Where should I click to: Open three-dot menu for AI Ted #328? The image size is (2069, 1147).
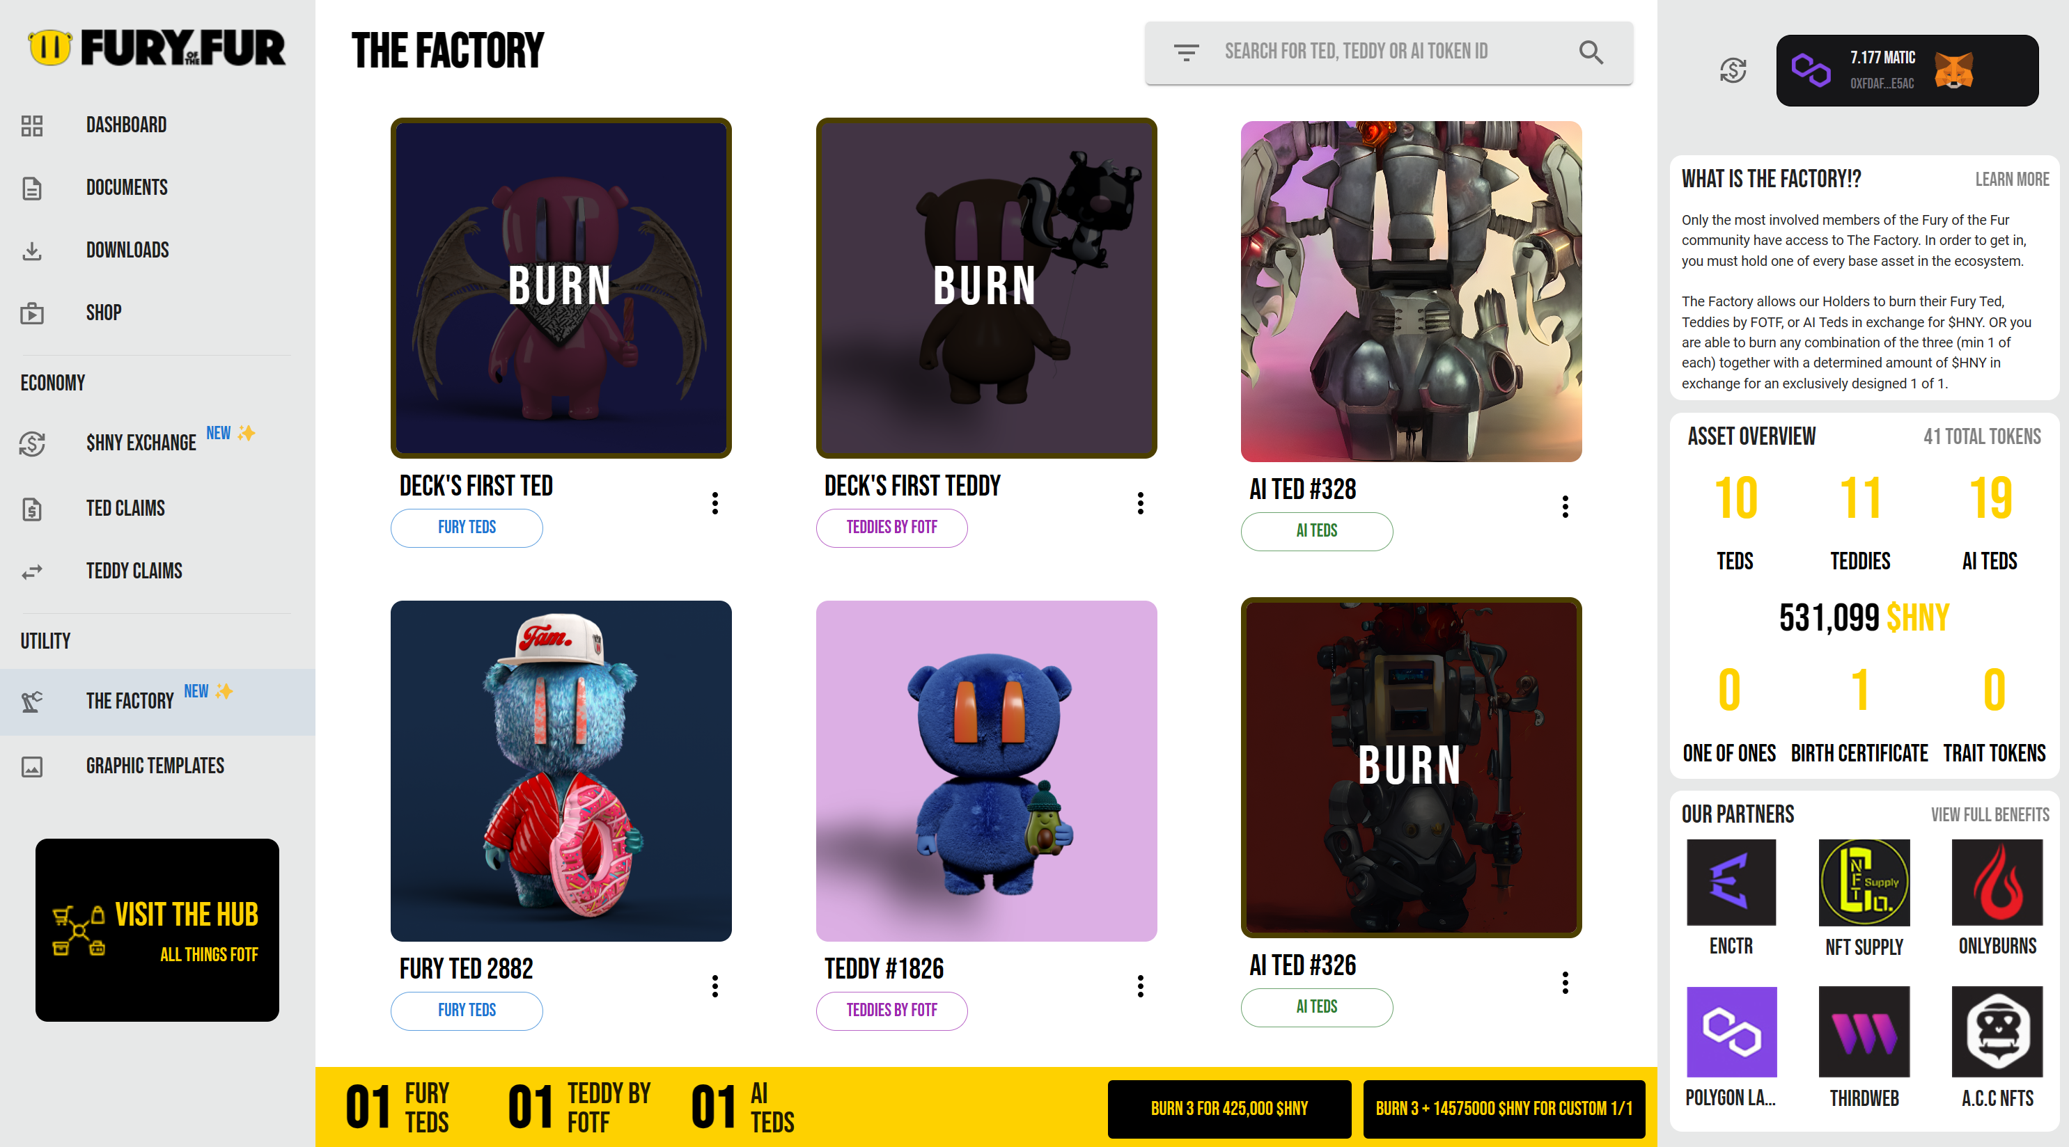coord(1564,507)
